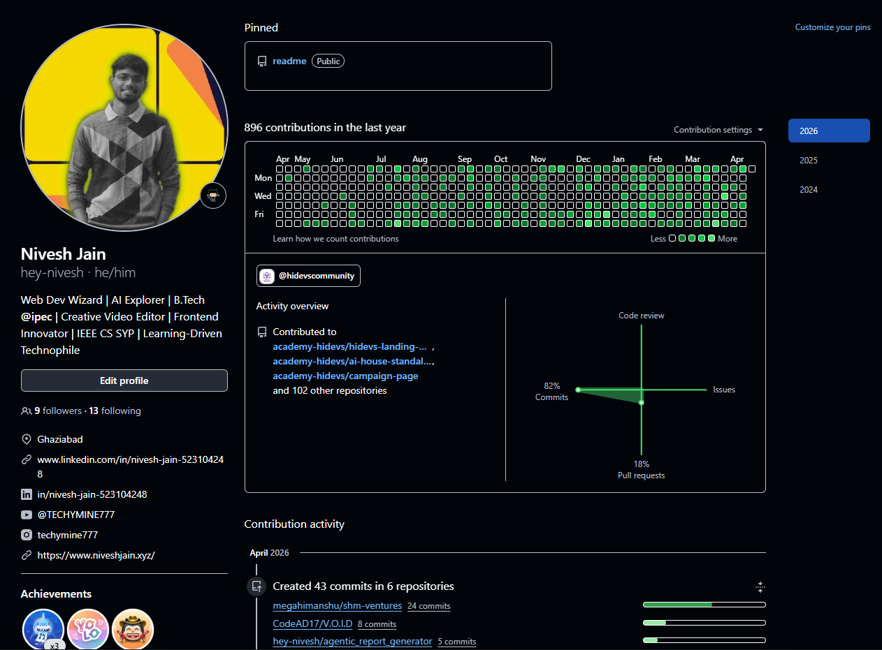882x650 pixels.
Task: View the 9 followers list
Action: tap(56, 411)
